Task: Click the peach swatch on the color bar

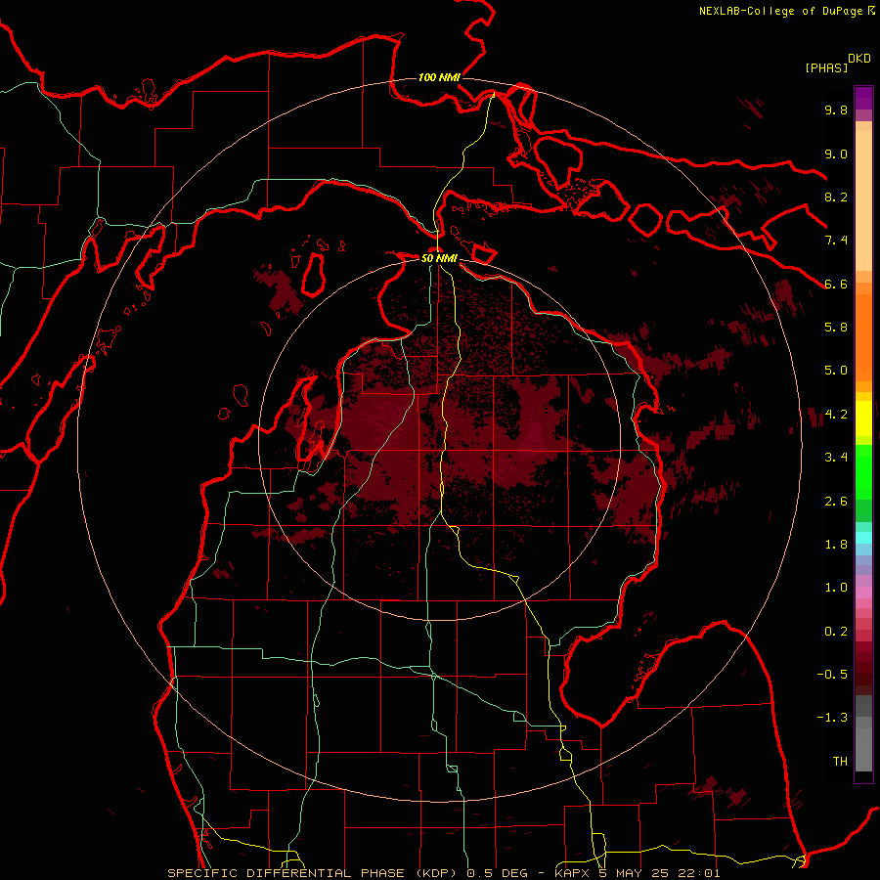Action: (863, 200)
